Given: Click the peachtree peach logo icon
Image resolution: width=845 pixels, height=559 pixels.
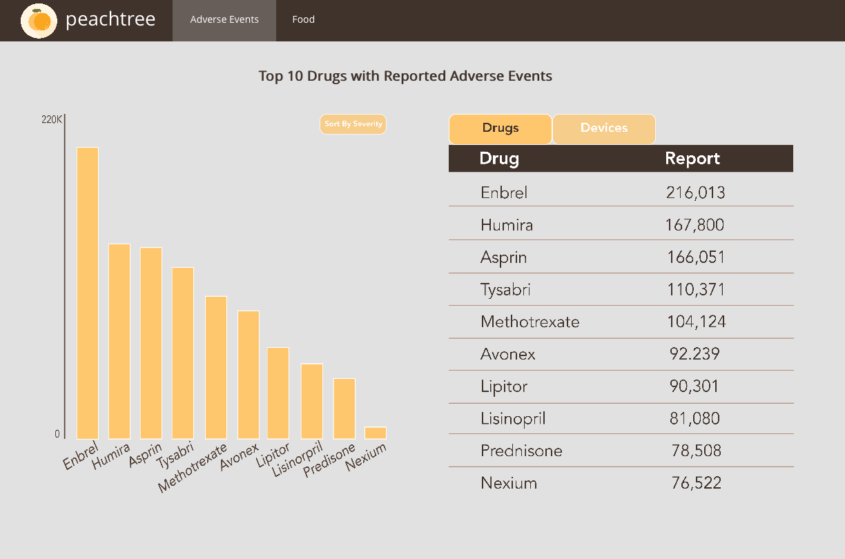Looking at the screenshot, I should pos(39,21).
